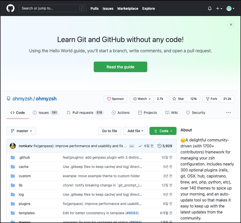Screen dimensions: 241x223
Task: Open the green Code download dropdown
Action: click(x=163, y=131)
